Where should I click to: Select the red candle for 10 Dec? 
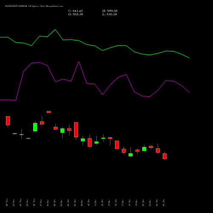pyautogui.click(x=90, y=143)
